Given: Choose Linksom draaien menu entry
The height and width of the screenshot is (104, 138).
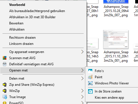Looking at the screenshot, I should (21, 44).
